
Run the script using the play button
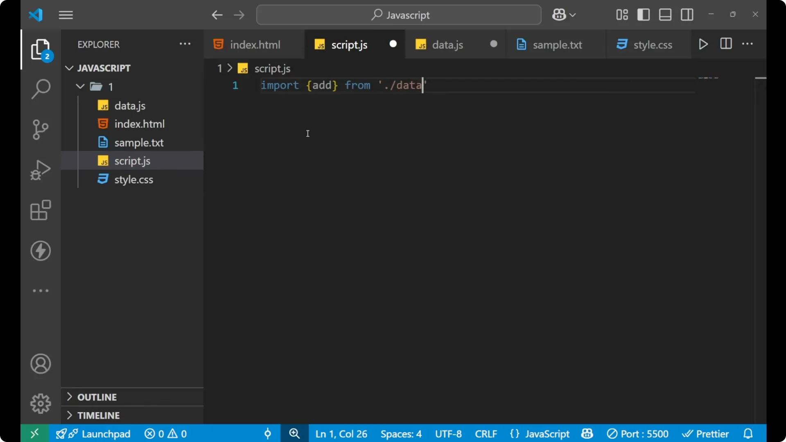pos(703,44)
